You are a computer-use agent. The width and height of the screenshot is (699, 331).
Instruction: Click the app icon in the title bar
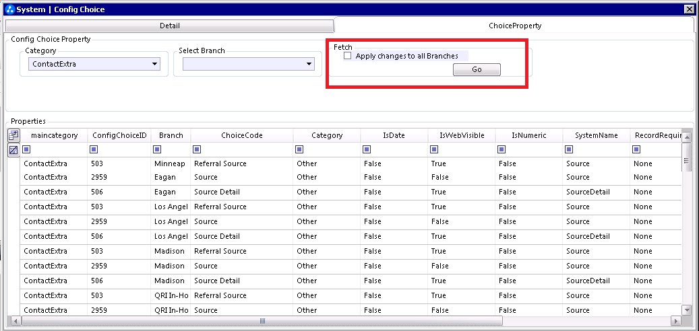coord(10,9)
